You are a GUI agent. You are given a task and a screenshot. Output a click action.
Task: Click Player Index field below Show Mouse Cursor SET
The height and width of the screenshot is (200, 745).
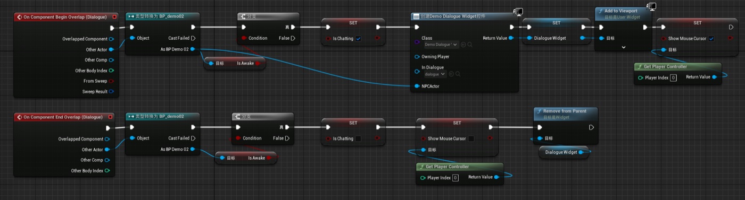coord(455,177)
